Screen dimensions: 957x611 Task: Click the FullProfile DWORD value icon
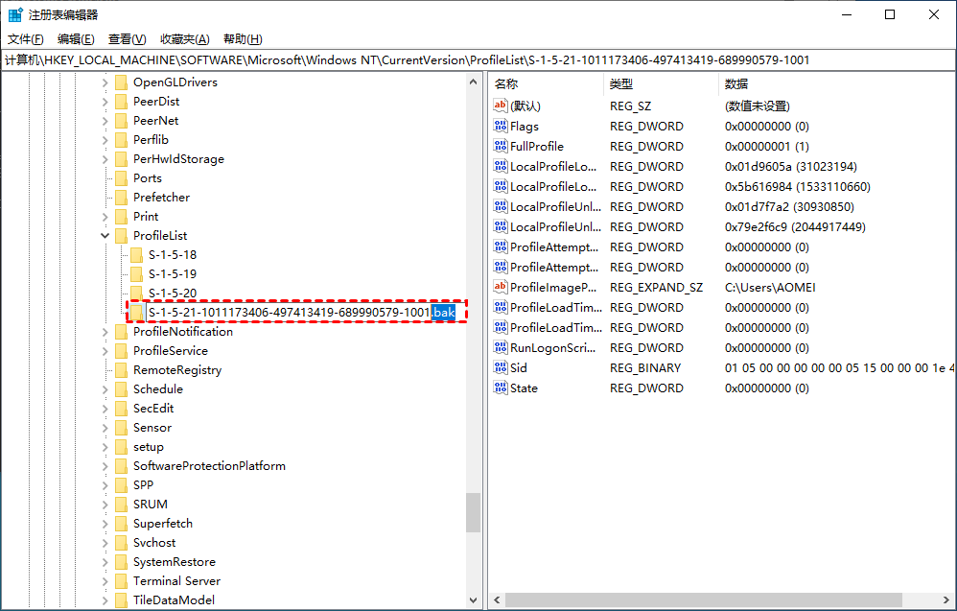coord(501,146)
